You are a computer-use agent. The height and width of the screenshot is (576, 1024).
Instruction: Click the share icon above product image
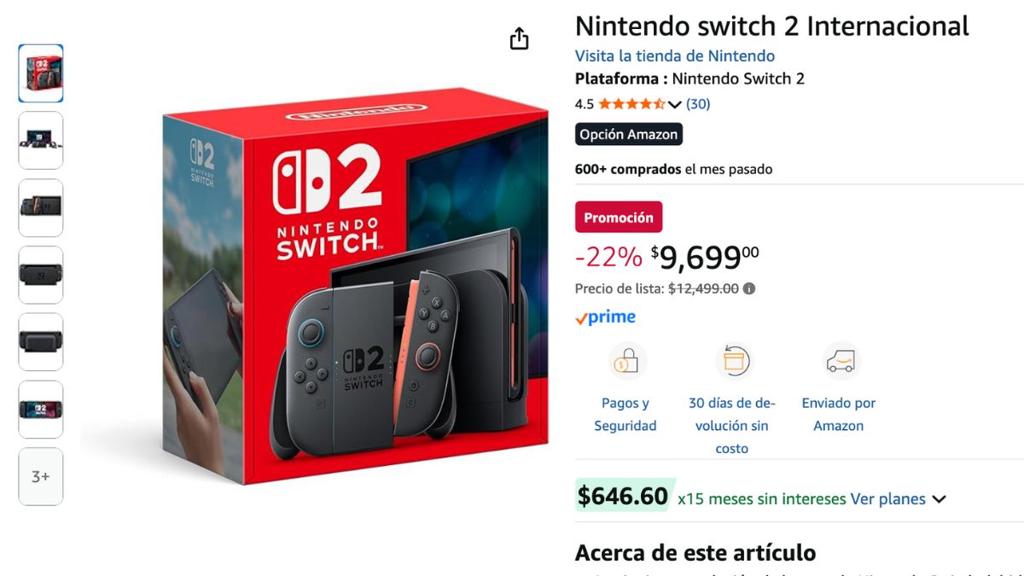point(519,38)
